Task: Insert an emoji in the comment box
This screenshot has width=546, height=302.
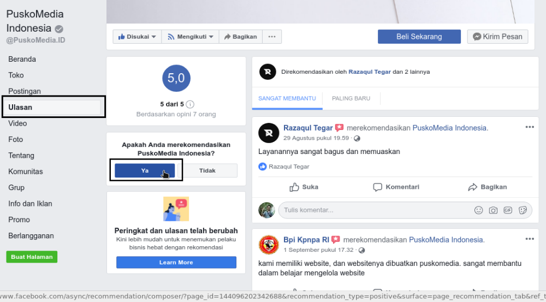Action: 478,210
